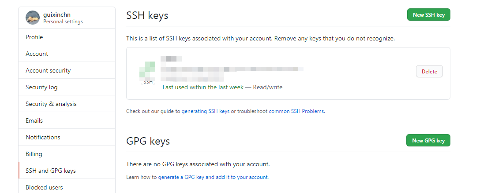Follow the common SSH Problems link
491x193 pixels.
pos(296,112)
